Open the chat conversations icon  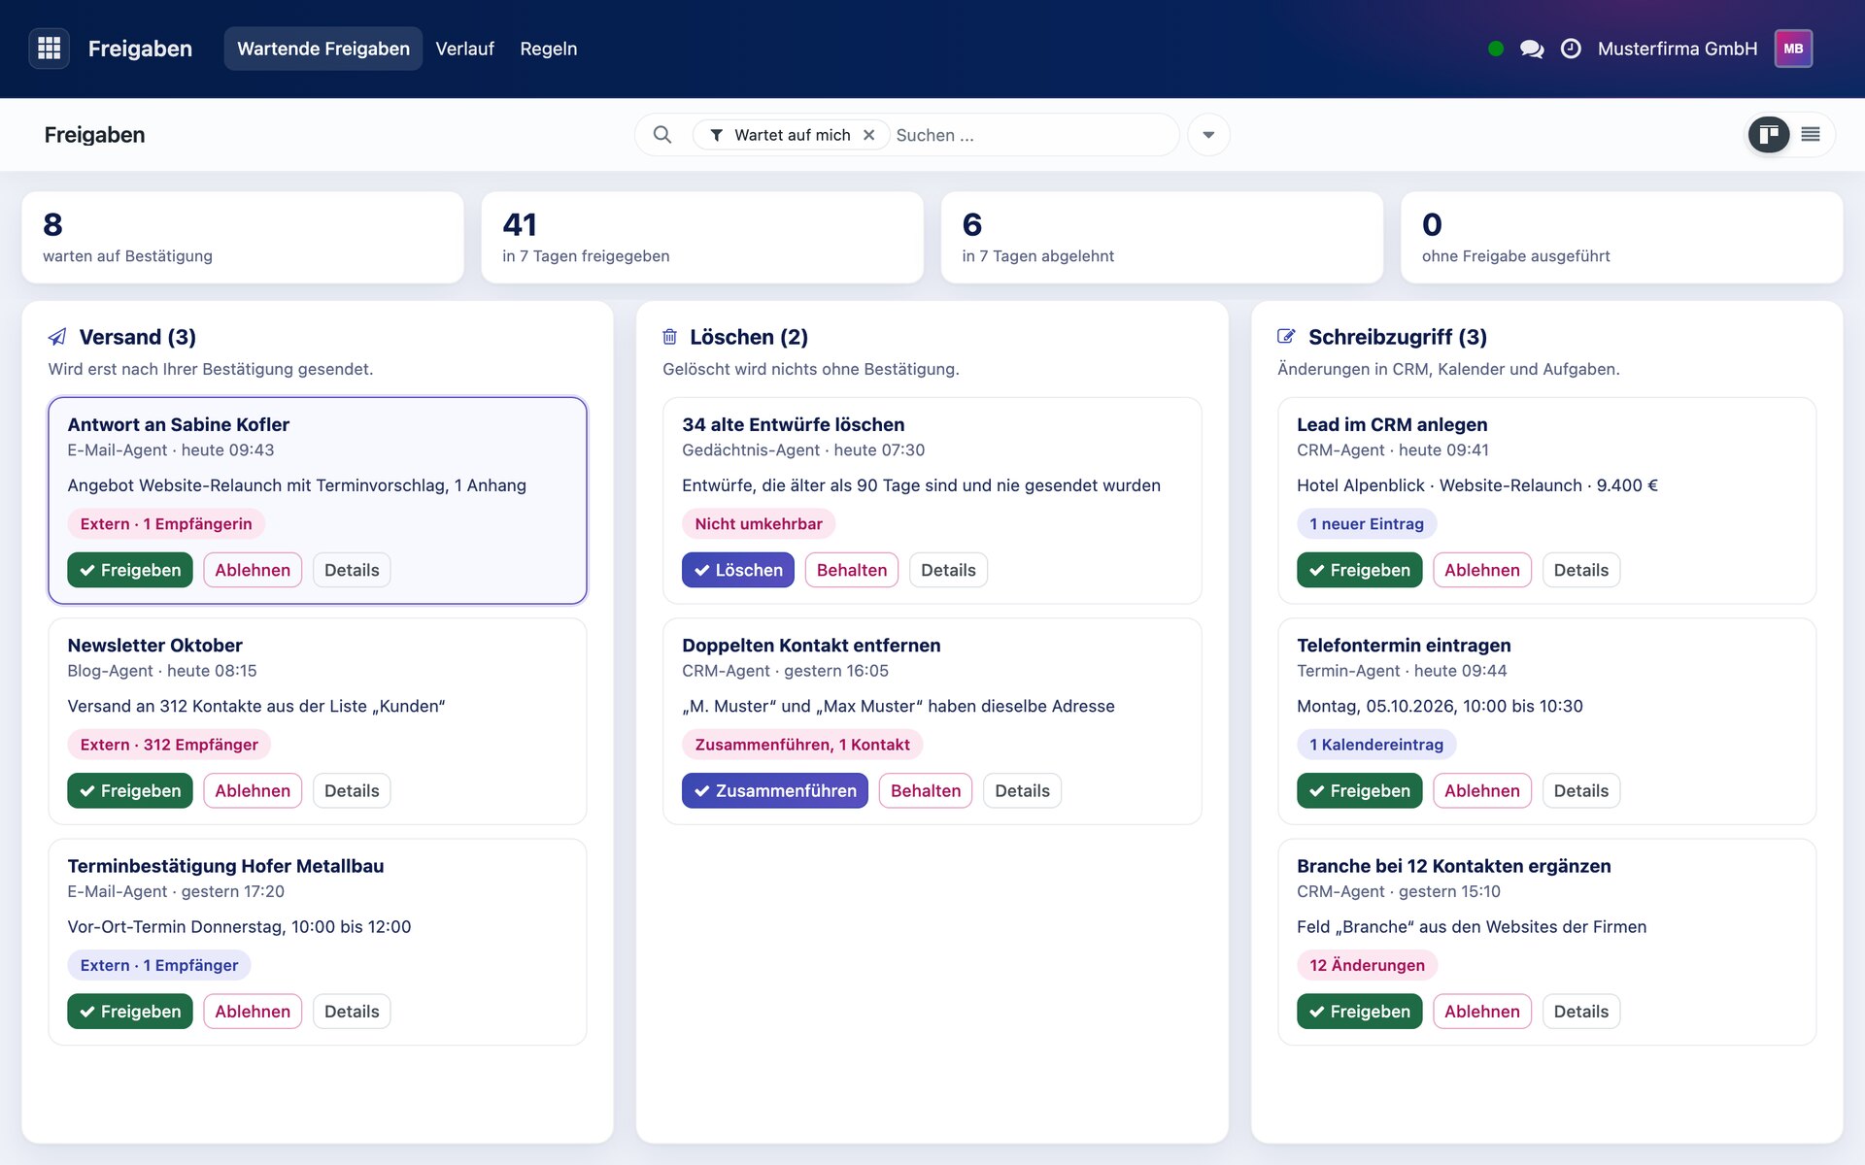tap(1532, 49)
